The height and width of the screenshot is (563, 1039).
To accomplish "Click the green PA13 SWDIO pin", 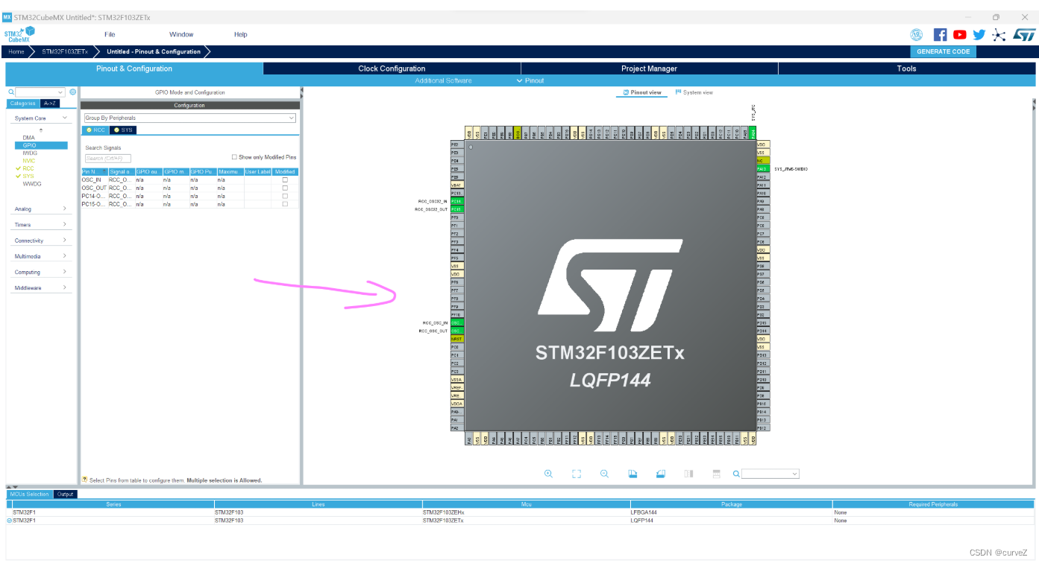I will click(762, 169).
